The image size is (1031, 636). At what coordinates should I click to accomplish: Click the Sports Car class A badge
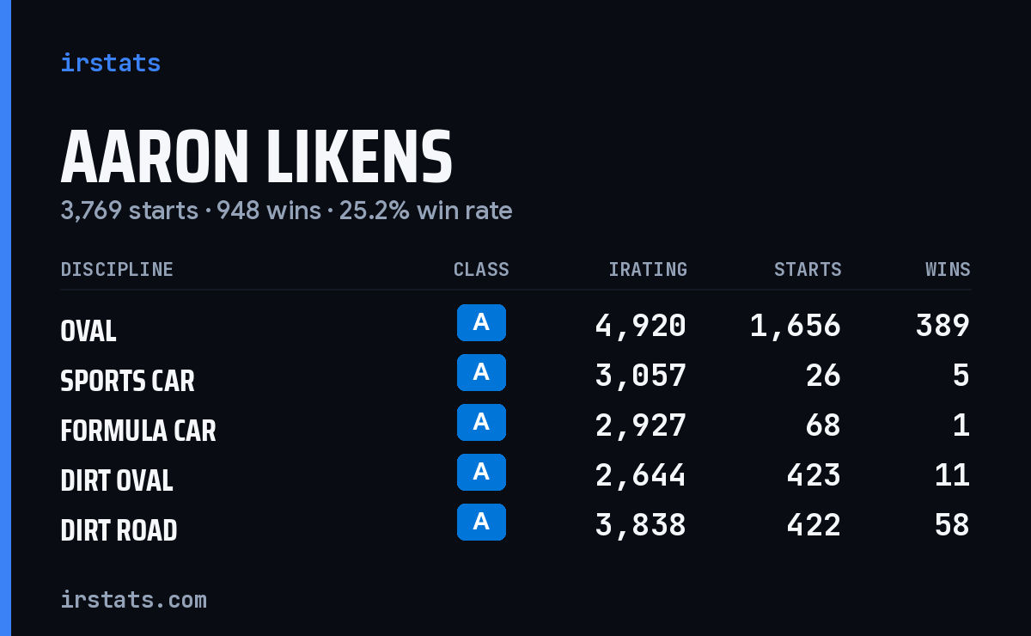pyautogui.click(x=481, y=372)
